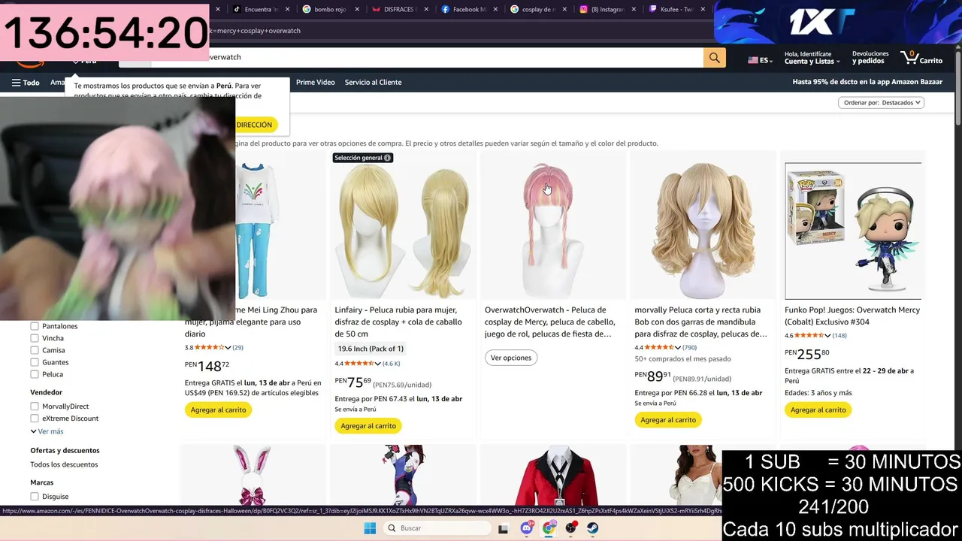Image resolution: width=962 pixels, height=541 pixels.
Task: Tick the Peluca checkbox
Action: (35, 374)
